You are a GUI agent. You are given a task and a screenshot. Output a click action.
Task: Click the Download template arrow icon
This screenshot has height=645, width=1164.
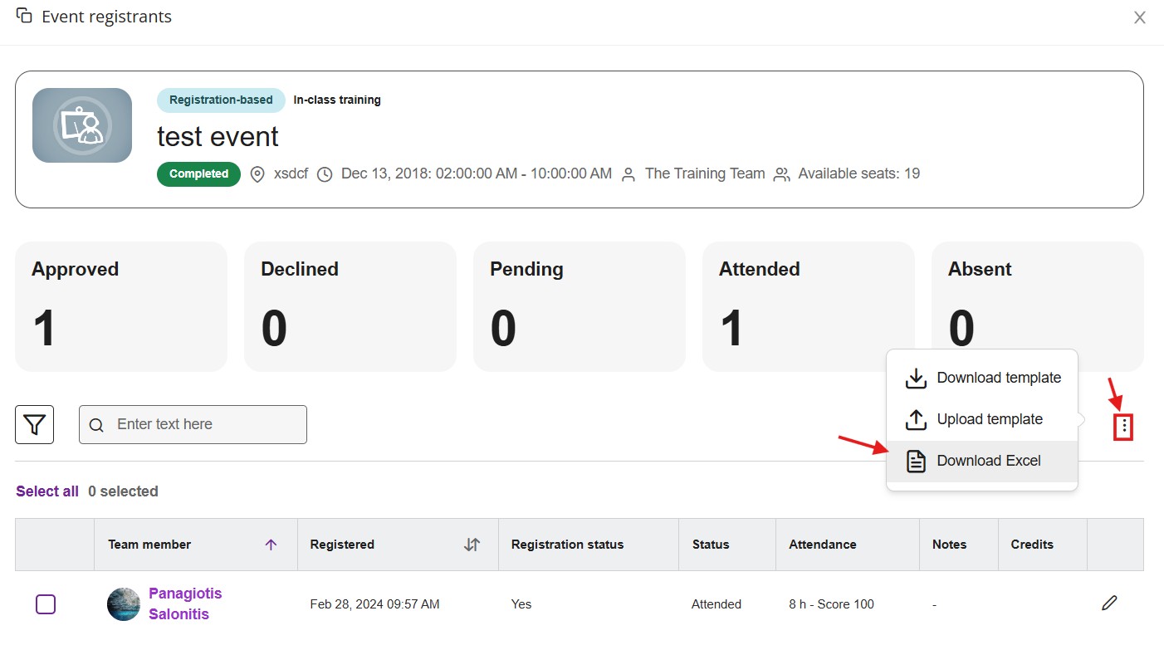(x=916, y=379)
